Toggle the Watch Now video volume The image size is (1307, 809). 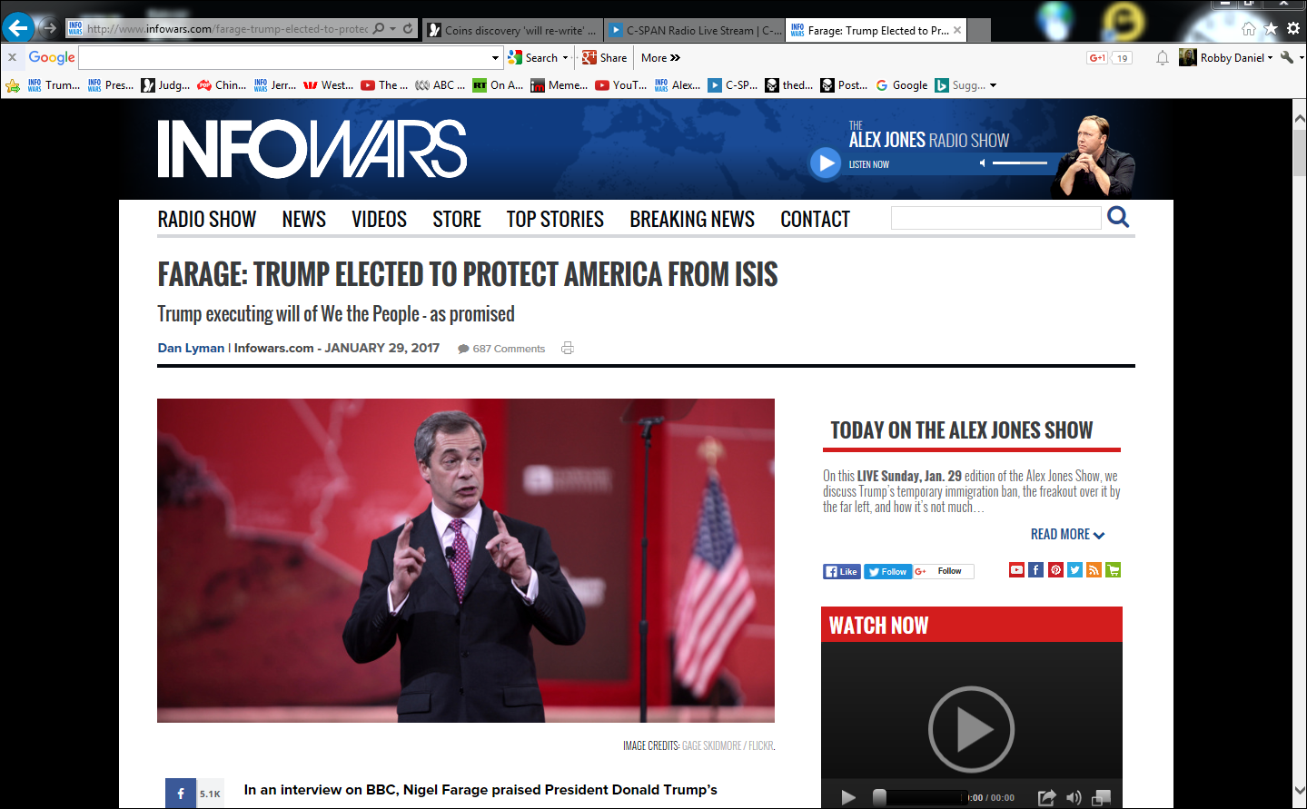tap(1074, 797)
